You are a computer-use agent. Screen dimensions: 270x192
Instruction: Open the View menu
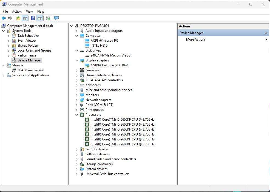[29, 12]
